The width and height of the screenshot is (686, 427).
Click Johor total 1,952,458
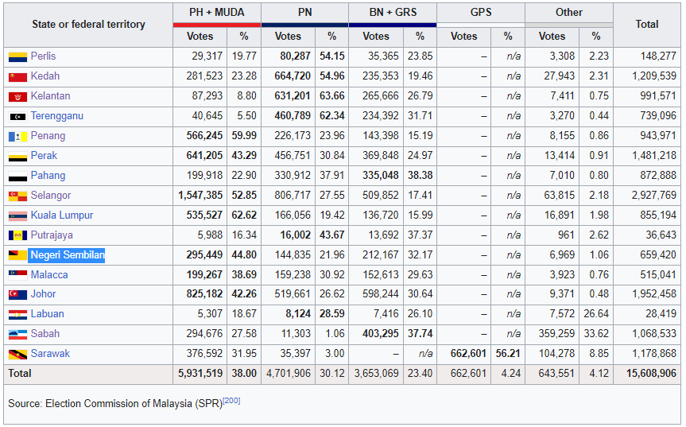point(654,293)
